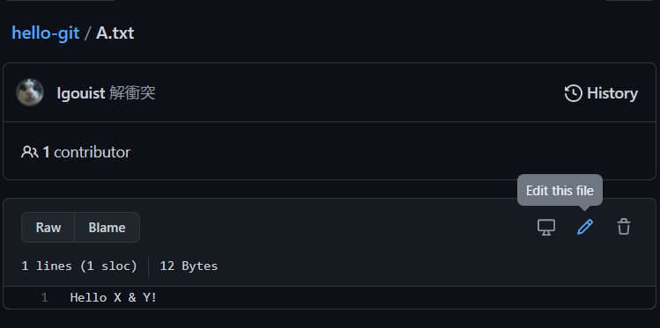Delete this file using trash icon
Screen dimensions: 660x328
coord(624,227)
